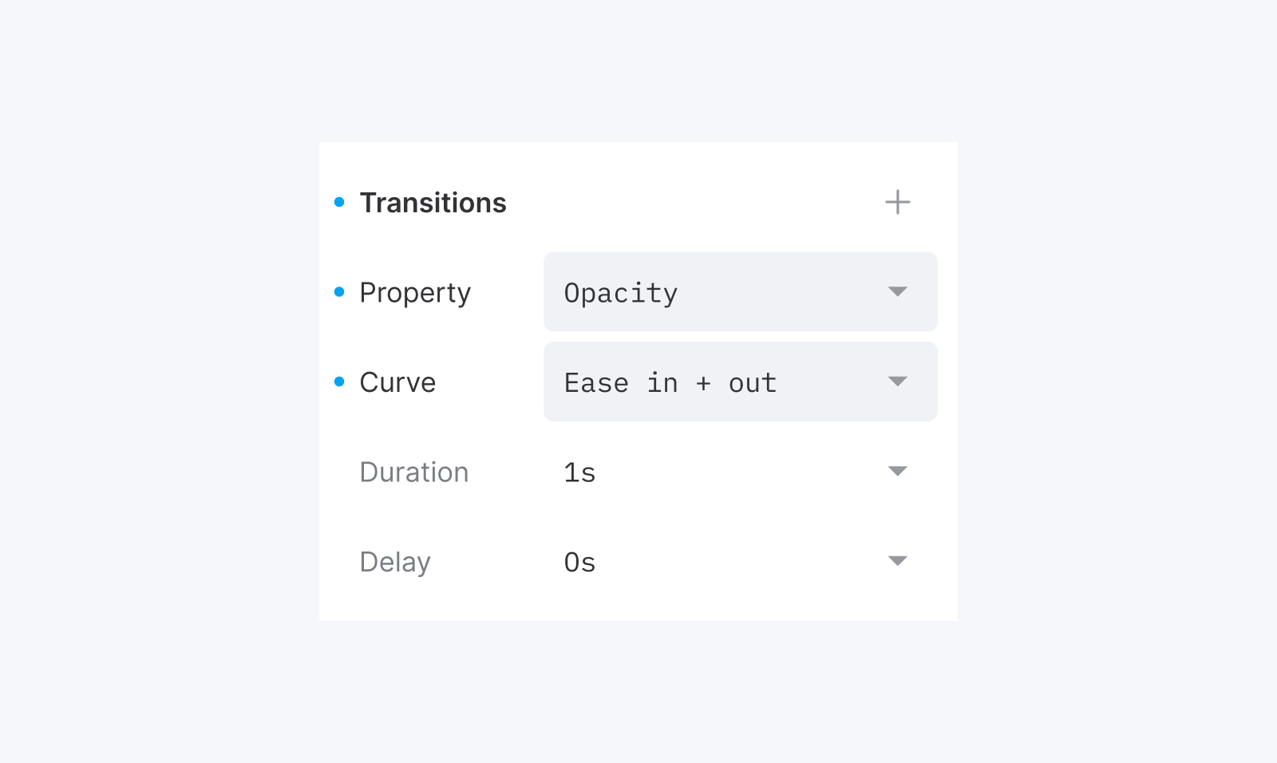The image size is (1277, 763).
Task: Click the Curve label
Action: (x=397, y=382)
